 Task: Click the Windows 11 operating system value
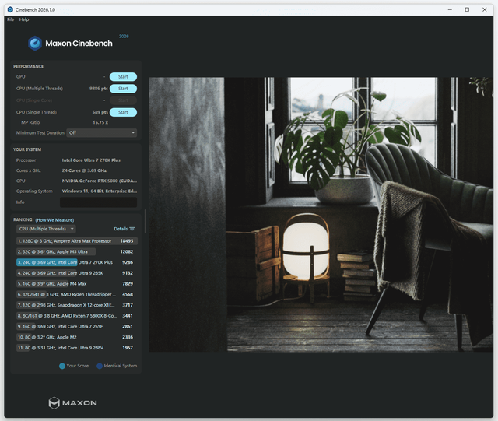[x=100, y=191]
